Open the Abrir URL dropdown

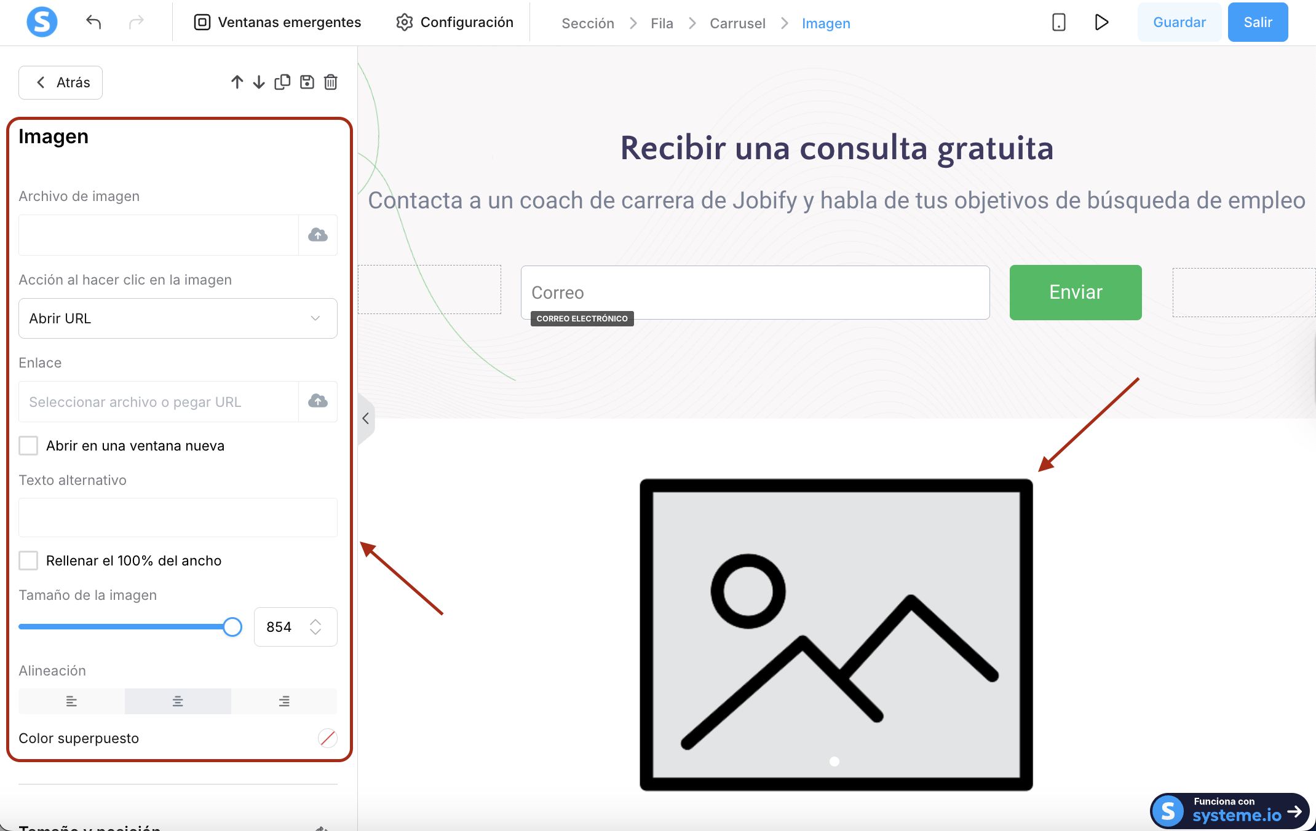178,318
